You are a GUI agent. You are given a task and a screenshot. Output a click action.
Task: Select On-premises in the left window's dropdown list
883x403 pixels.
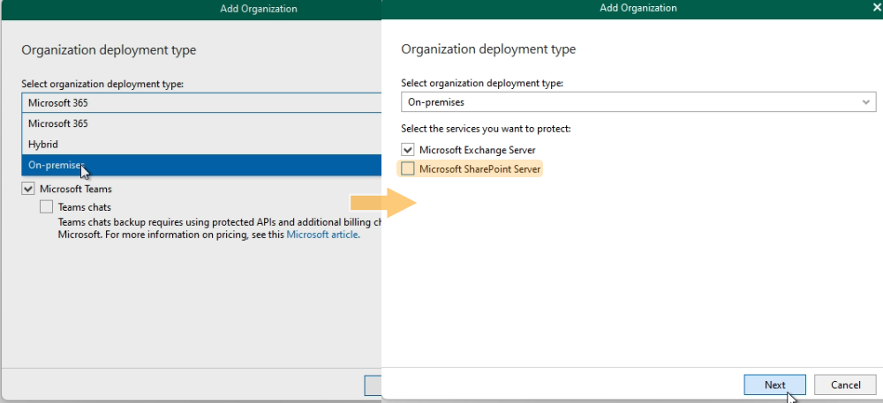[201, 165]
